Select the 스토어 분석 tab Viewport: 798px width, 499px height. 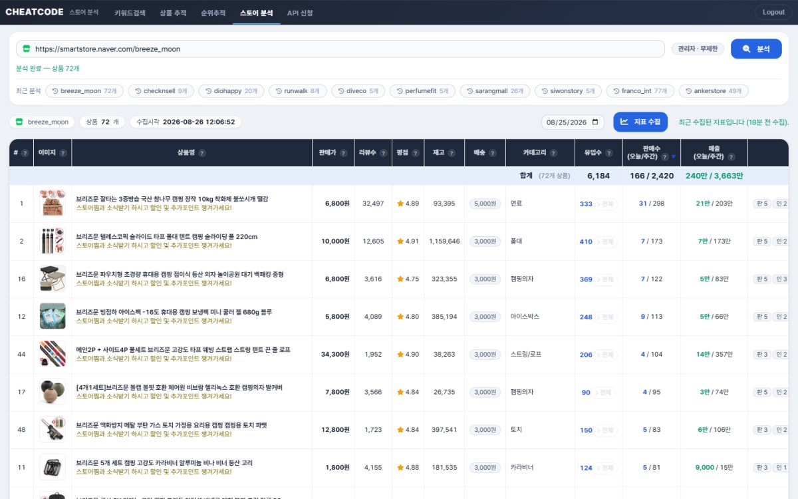pos(256,13)
